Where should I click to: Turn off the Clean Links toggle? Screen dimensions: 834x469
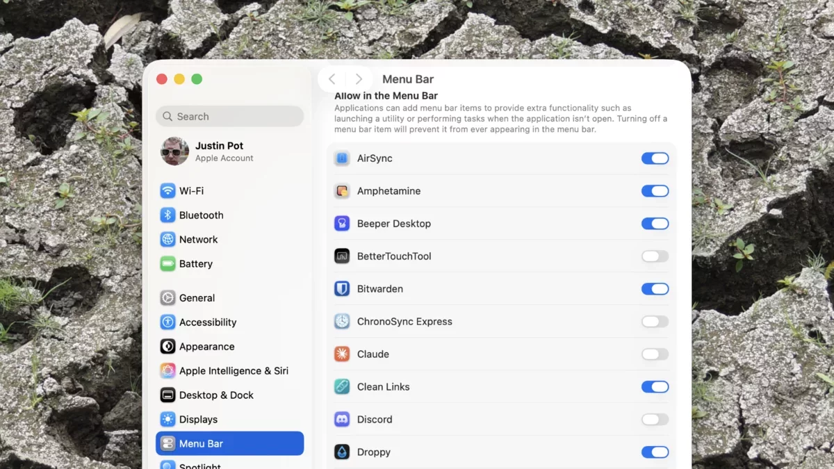[655, 386]
